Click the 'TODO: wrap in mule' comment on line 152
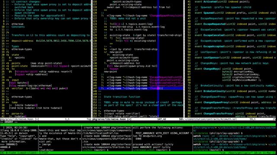Screen dimensions: 277x155 pyautogui.click(x=143, y=102)
